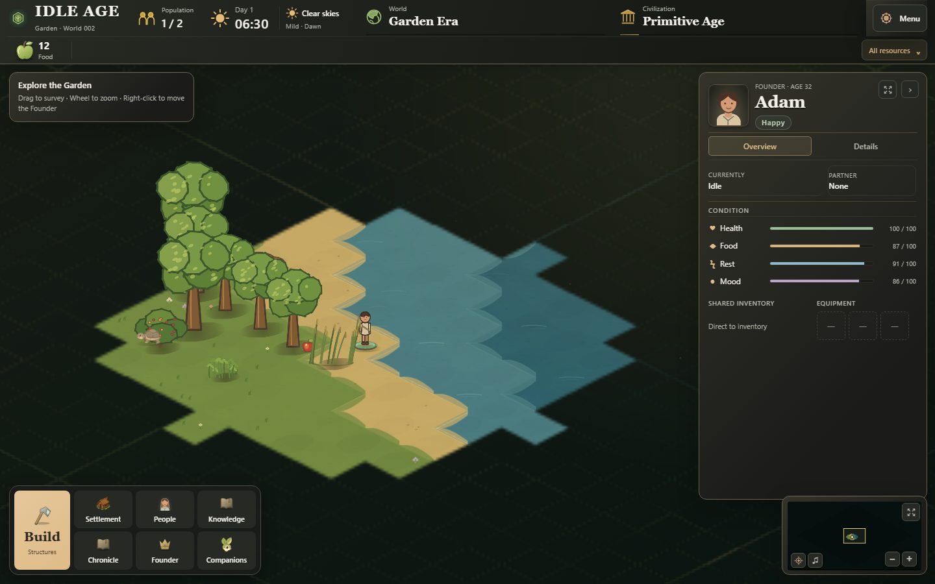This screenshot has width=935, height=584.
Task: Click the Mood condition bar
Action: point(821,282)
